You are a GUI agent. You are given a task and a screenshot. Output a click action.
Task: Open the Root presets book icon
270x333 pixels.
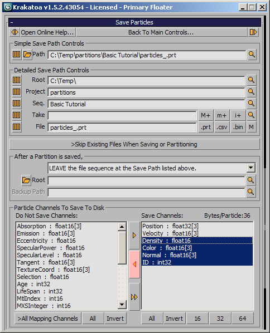pyautogui.click(x=17, y=80)
